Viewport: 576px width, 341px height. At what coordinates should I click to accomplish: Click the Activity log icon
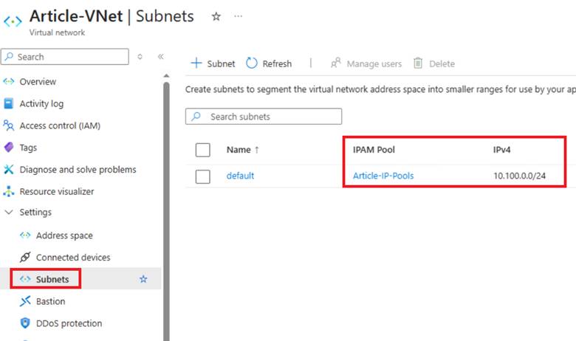click(x=8, y=103)
